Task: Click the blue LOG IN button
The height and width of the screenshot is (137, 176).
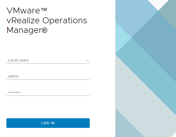Action: (48, 123)
